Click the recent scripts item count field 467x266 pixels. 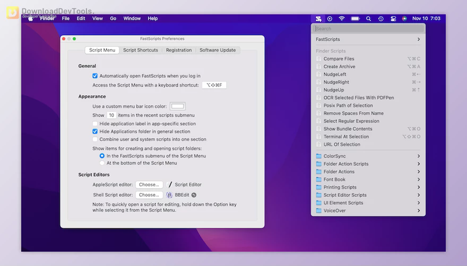pyautogui.click(x=111, y=115)
